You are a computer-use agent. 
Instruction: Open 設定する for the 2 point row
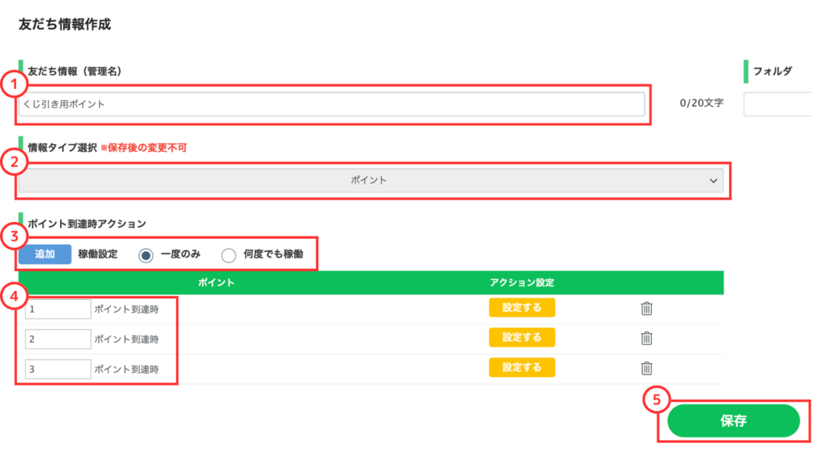pyautogui.click(x=522, y=338)
